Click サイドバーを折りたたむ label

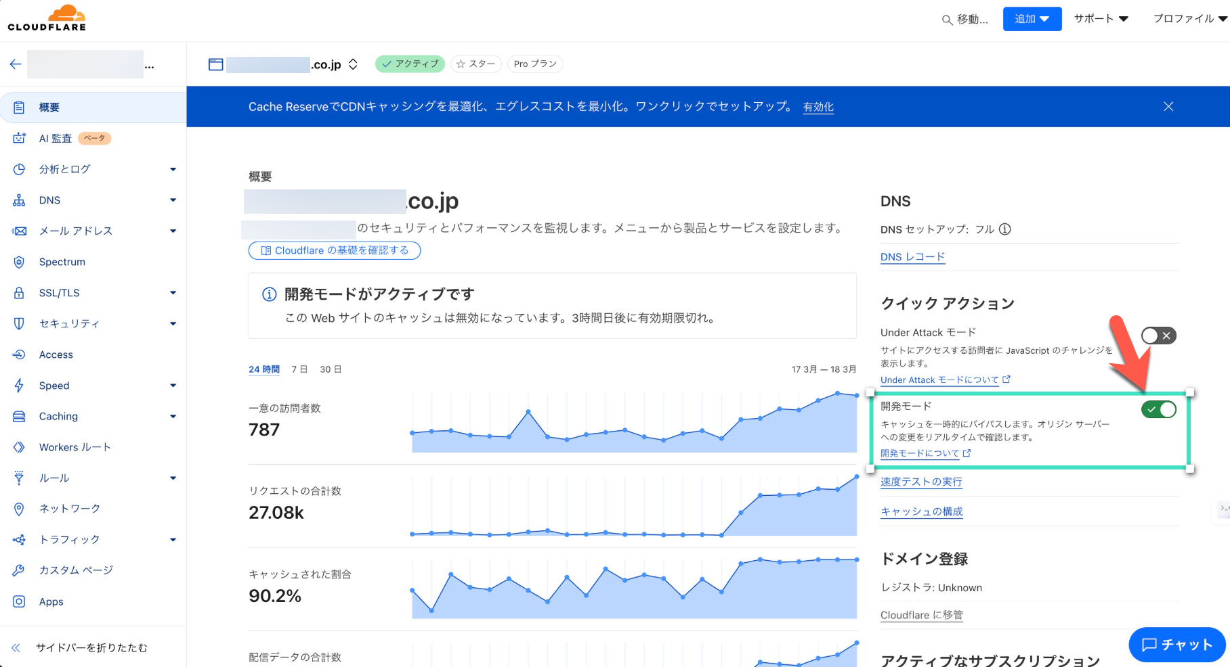coord(91,647)
